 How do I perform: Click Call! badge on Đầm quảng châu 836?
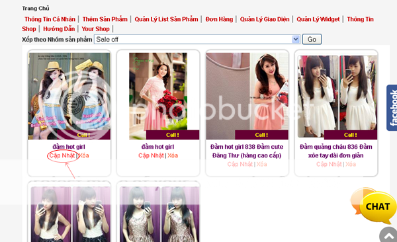point(351,135)
